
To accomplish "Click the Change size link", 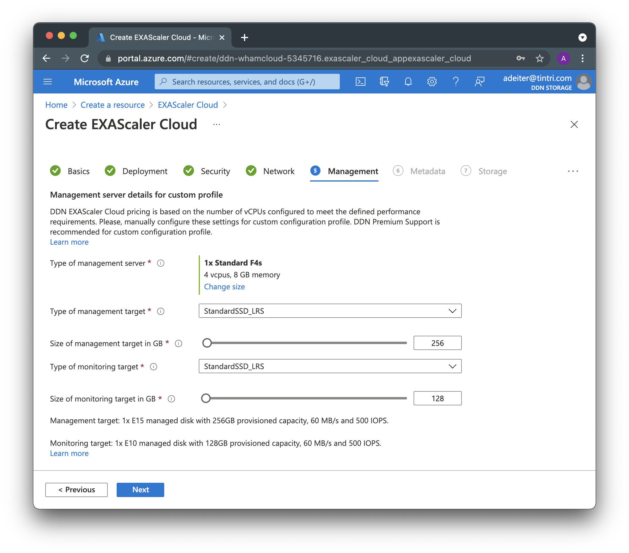I will point(224,287).
